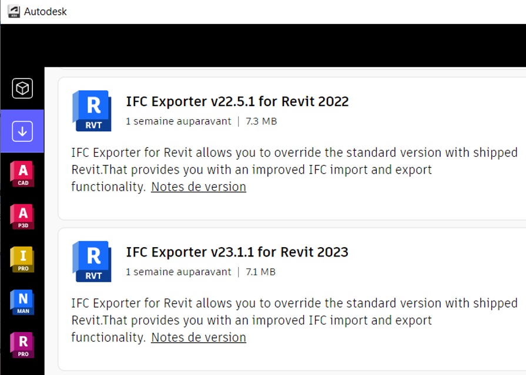Select the updates download arrow icon
Screen dimensions: 526x375
22,131
